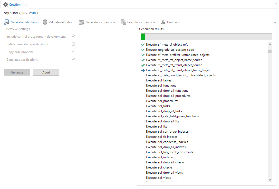Open the Validate definition tab
The height and width of the screenshot is (189, 279).
click(61, 22)
